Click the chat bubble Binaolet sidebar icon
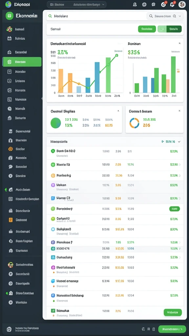This screenshot has width=189, height=336. pyautogui.click(x=10, y=166)
